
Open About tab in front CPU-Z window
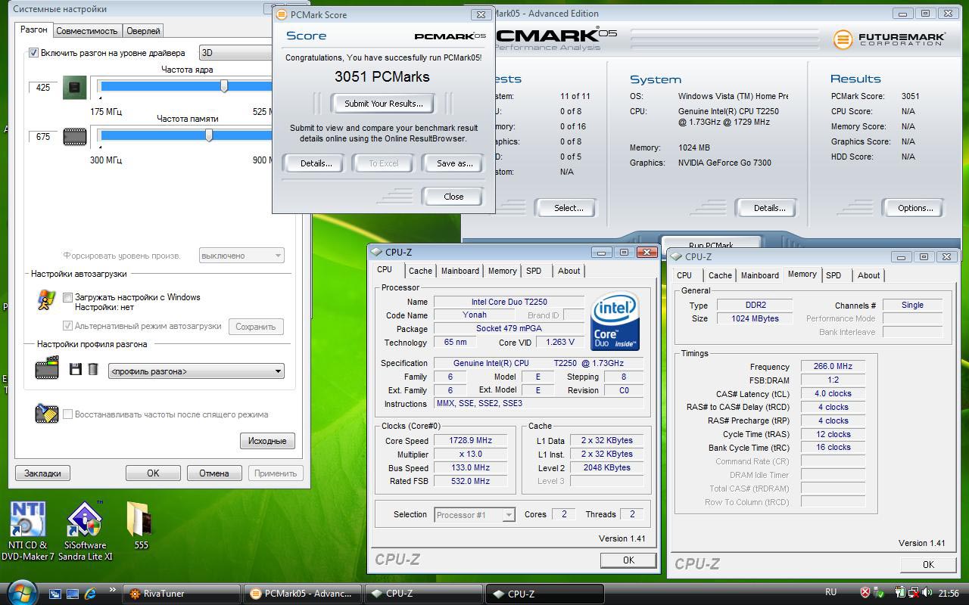coord(569,271)
